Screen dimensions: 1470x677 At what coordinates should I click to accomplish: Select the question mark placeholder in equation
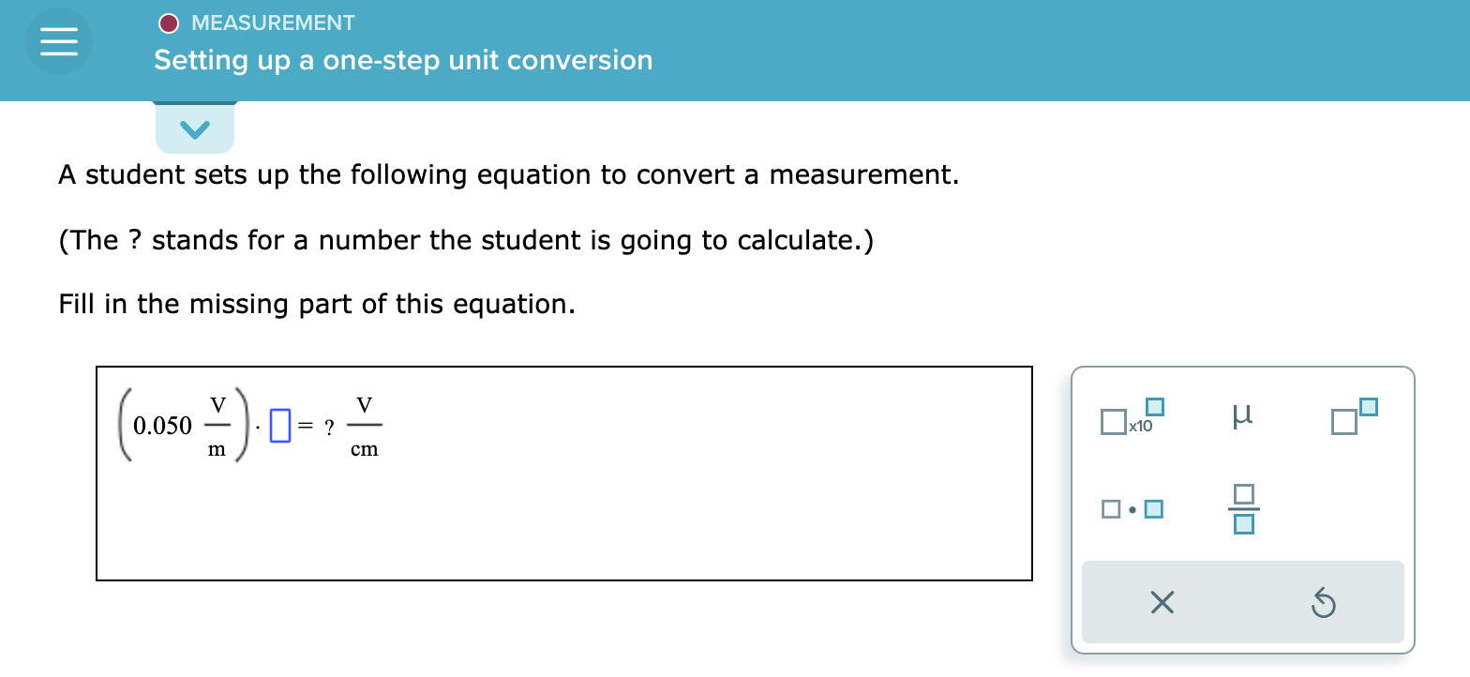tap(328, 427)
